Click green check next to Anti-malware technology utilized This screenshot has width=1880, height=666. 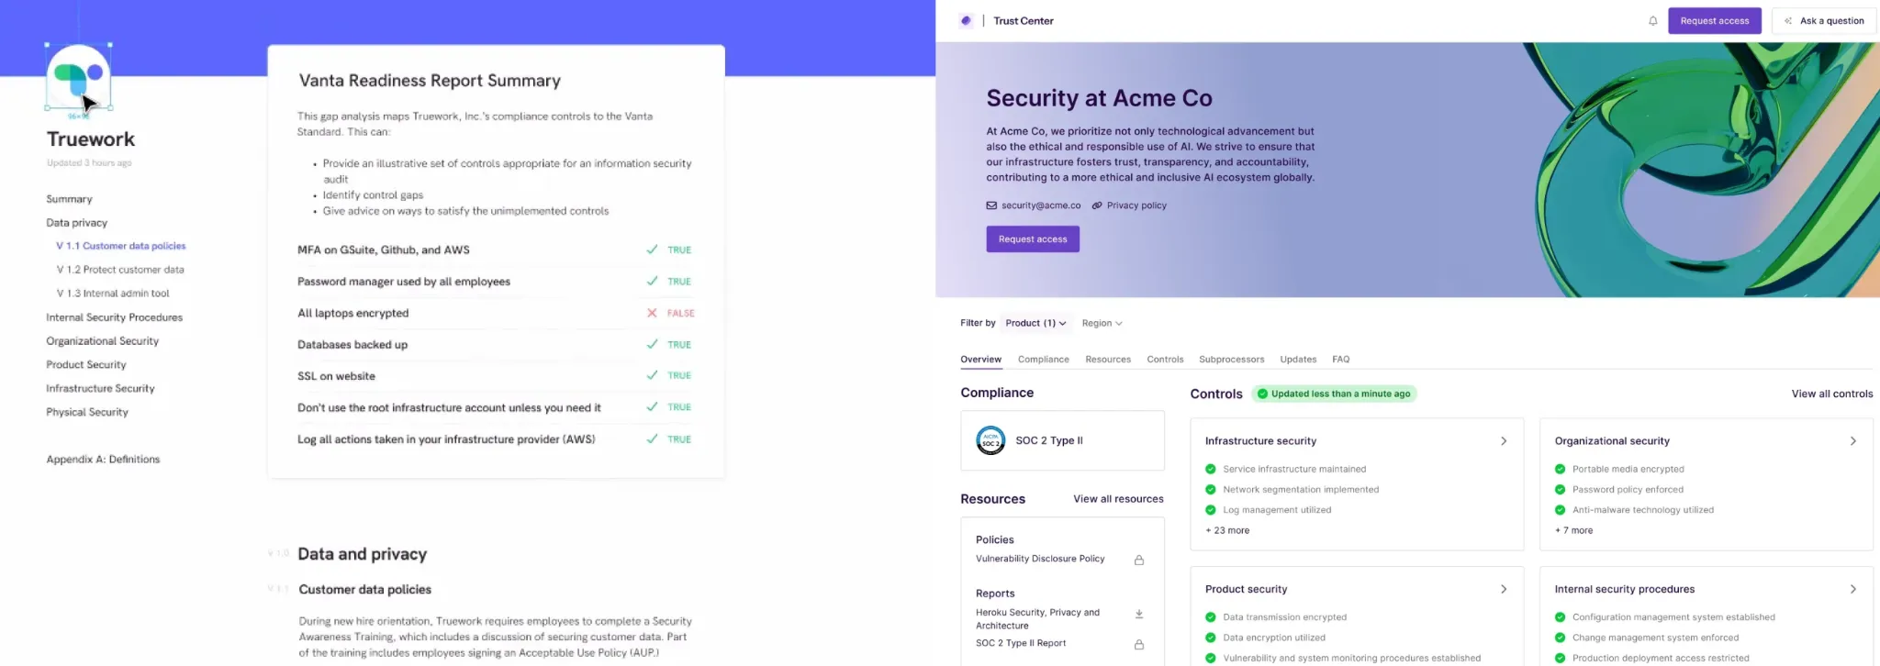point(1560,510)
